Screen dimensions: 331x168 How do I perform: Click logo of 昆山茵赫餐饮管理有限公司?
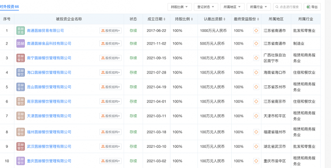click(x=20, y=87)
